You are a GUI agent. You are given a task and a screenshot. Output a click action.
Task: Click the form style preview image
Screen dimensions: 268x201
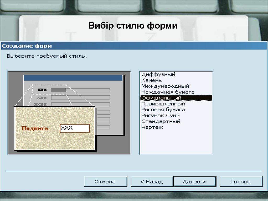coord(69,113)
